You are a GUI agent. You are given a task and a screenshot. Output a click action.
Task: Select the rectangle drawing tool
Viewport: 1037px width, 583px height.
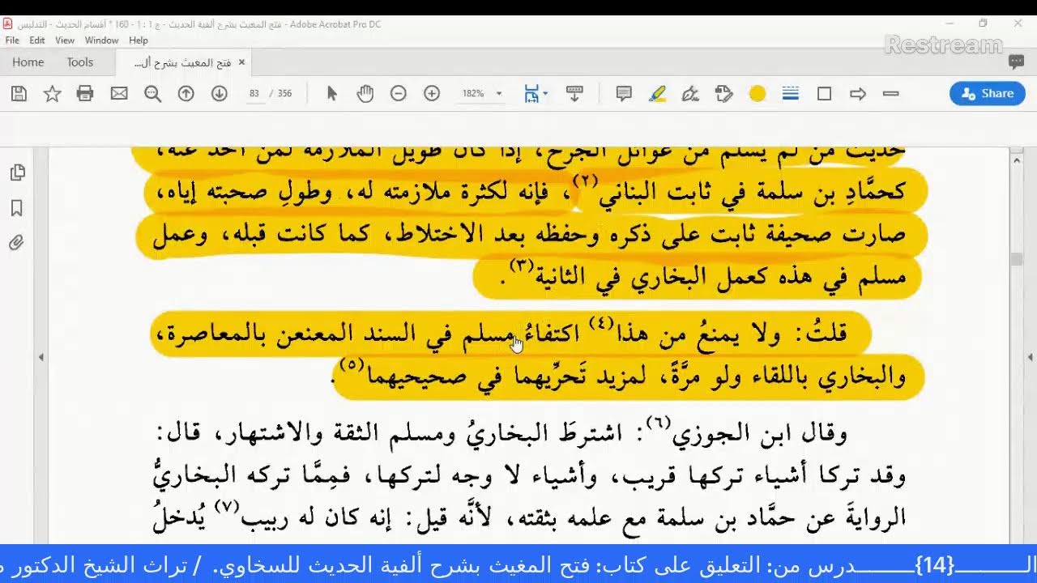[824, 94]
